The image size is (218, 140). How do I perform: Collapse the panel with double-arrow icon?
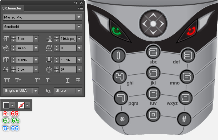point(75,3)
